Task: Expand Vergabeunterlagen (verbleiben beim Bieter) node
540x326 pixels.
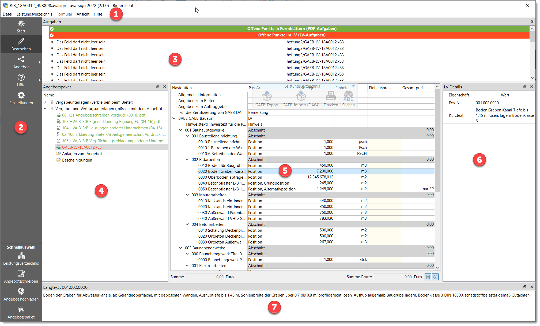Action: pyautogui.click(x=45, y=102)
